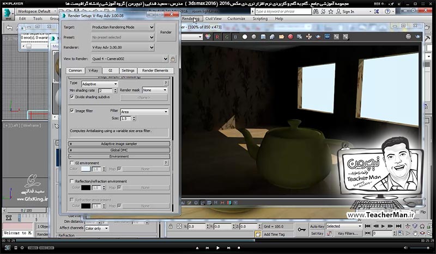Open the Render Elements tab
This screenshot has width=436, height=254.
(x=155, y=71)
